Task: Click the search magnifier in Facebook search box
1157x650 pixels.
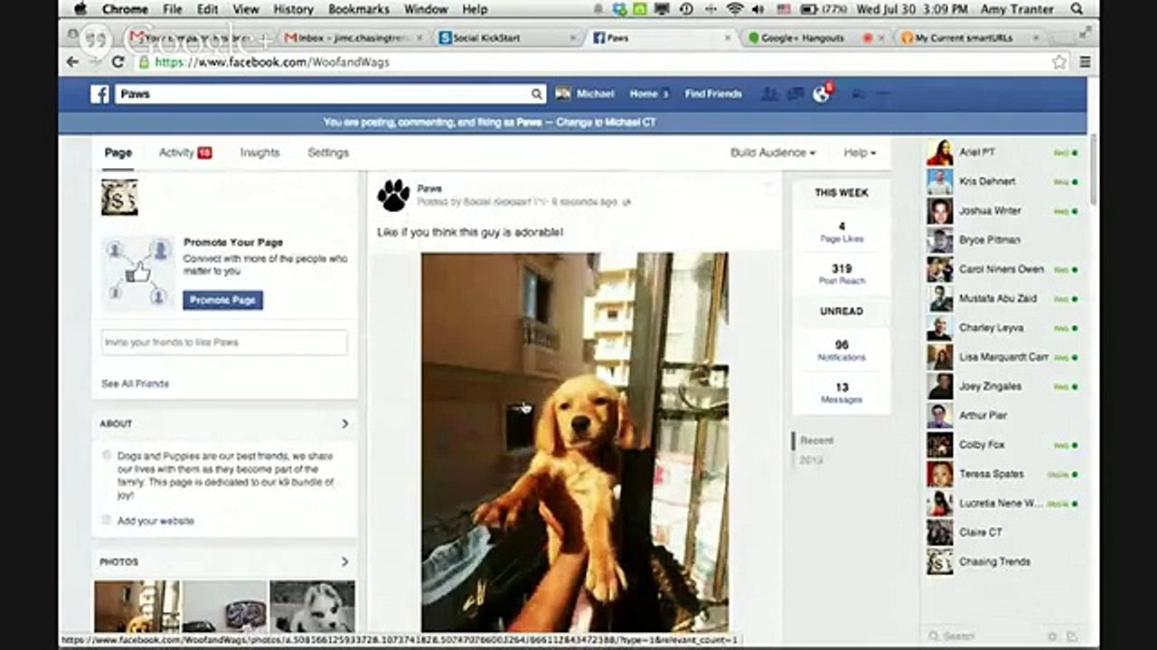Action: (x=536, y=94)
